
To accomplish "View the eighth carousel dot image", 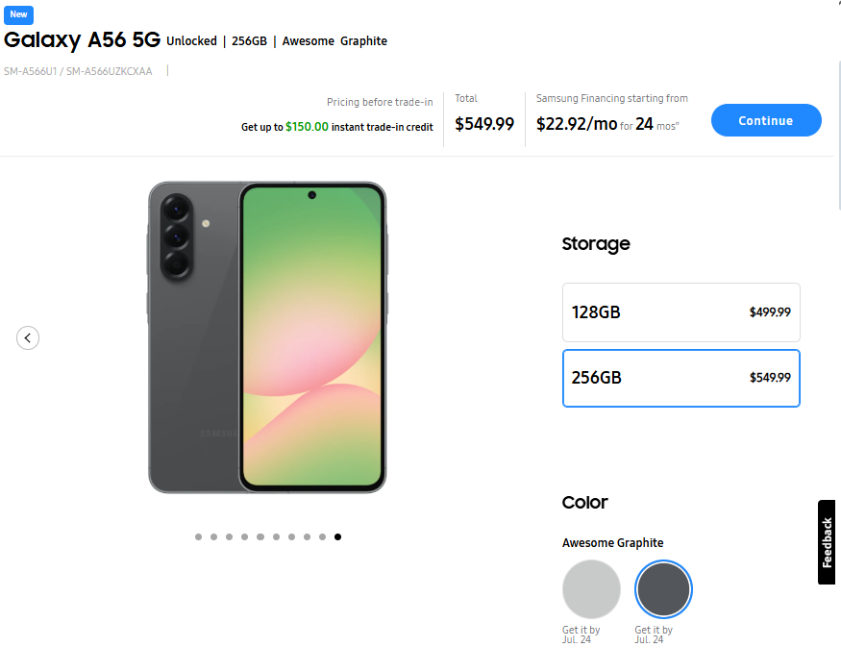I will (x=307, y=537).
